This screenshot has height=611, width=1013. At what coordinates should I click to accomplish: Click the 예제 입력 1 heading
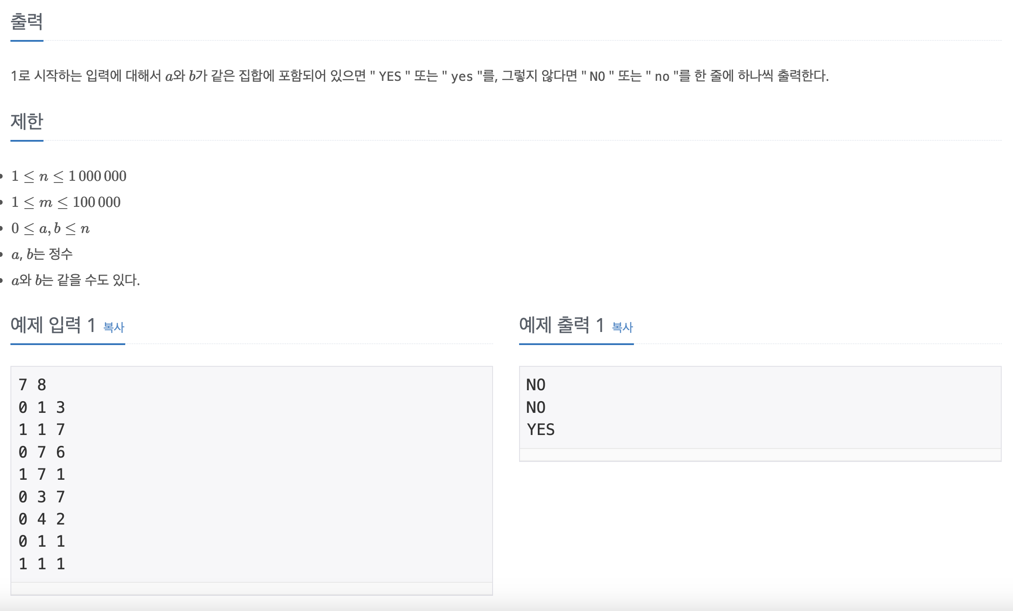53,325
